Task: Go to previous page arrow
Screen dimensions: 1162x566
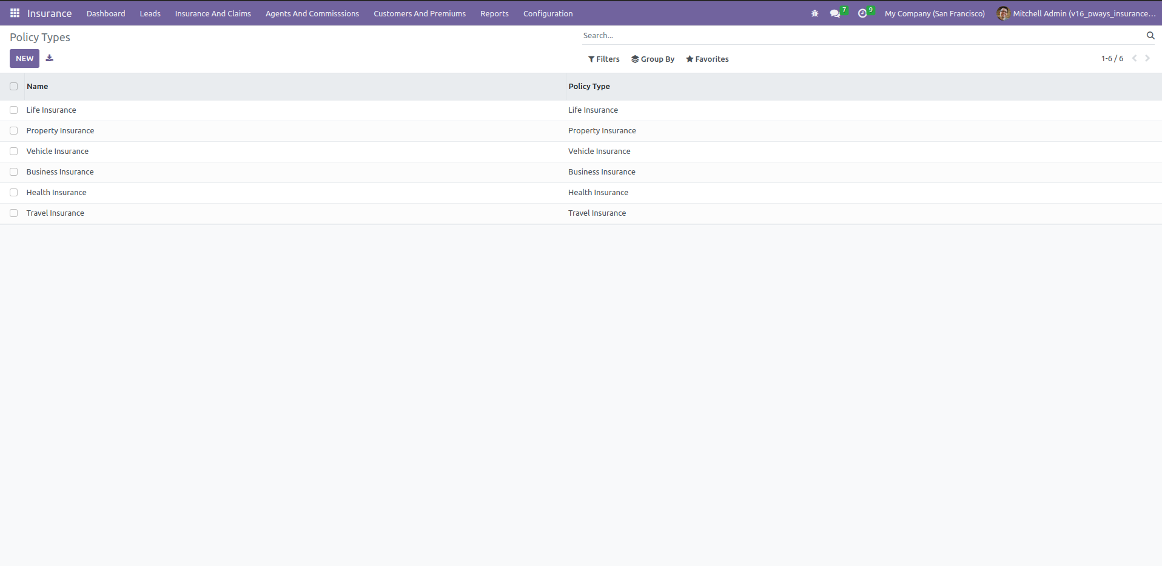Action: 1134,59
